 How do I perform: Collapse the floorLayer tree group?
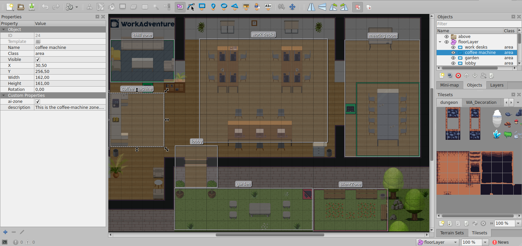(x=440, y=42)
